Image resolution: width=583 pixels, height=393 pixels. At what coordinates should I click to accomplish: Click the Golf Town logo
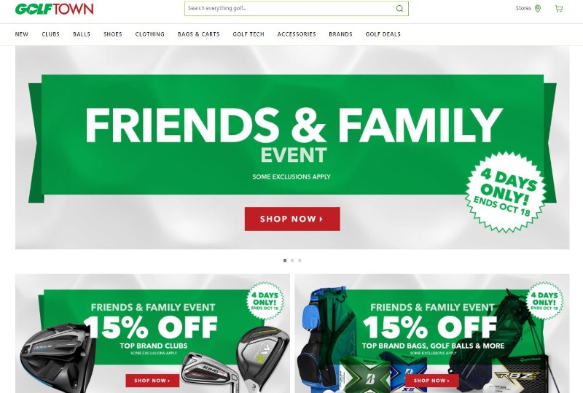click(x=54, y=9)
